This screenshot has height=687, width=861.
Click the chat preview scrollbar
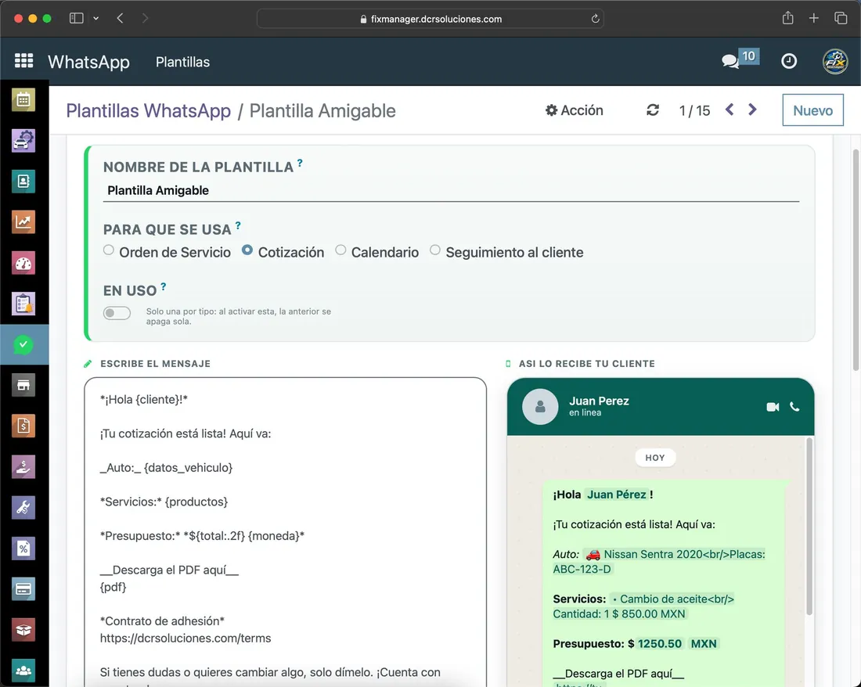click(809, 527)
